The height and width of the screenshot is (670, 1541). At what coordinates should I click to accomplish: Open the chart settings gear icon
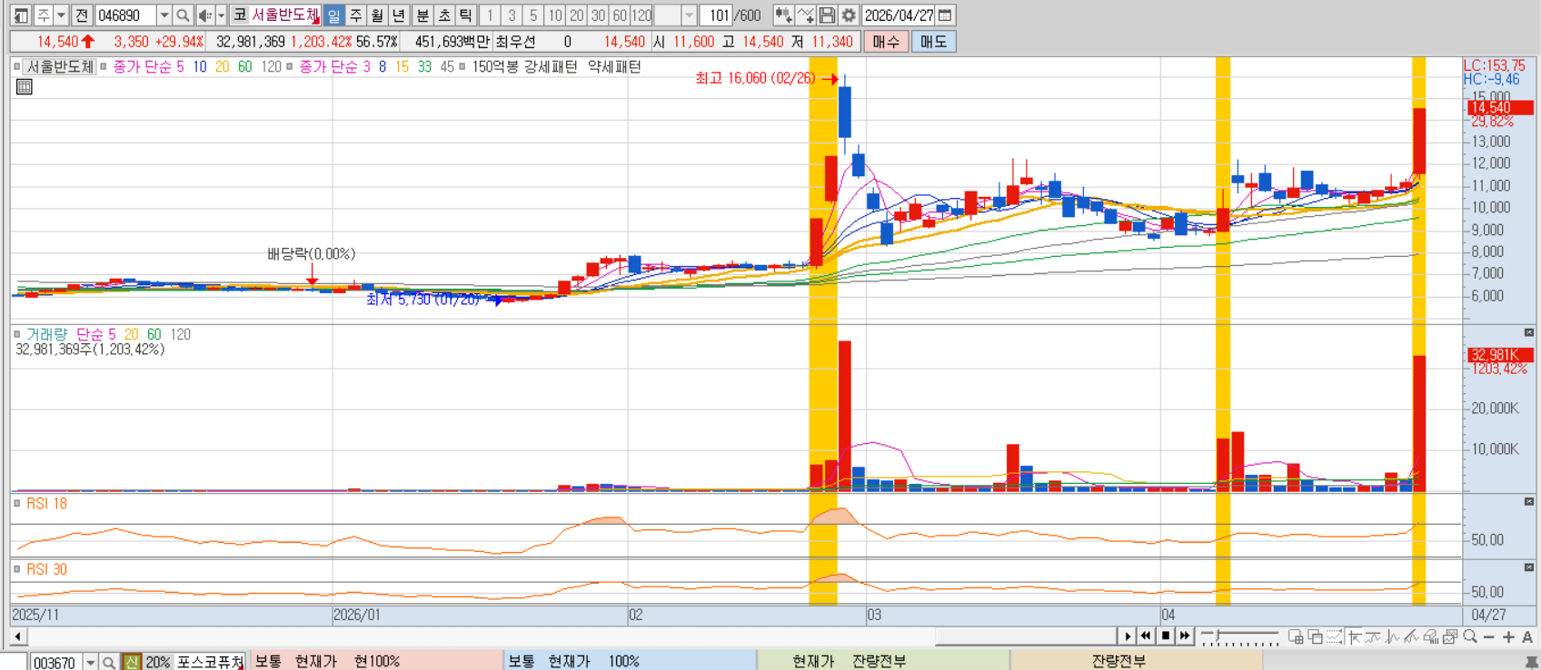(x=849, y=15)
